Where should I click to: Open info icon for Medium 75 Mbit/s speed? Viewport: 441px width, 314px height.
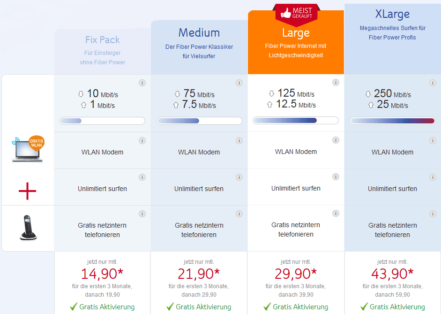(x=239, y=83)
